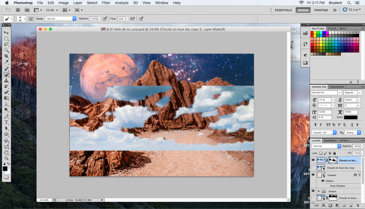The image size is (365, 209).
Task: Switch to the Paths tab
Action: [x=344, y=141]
